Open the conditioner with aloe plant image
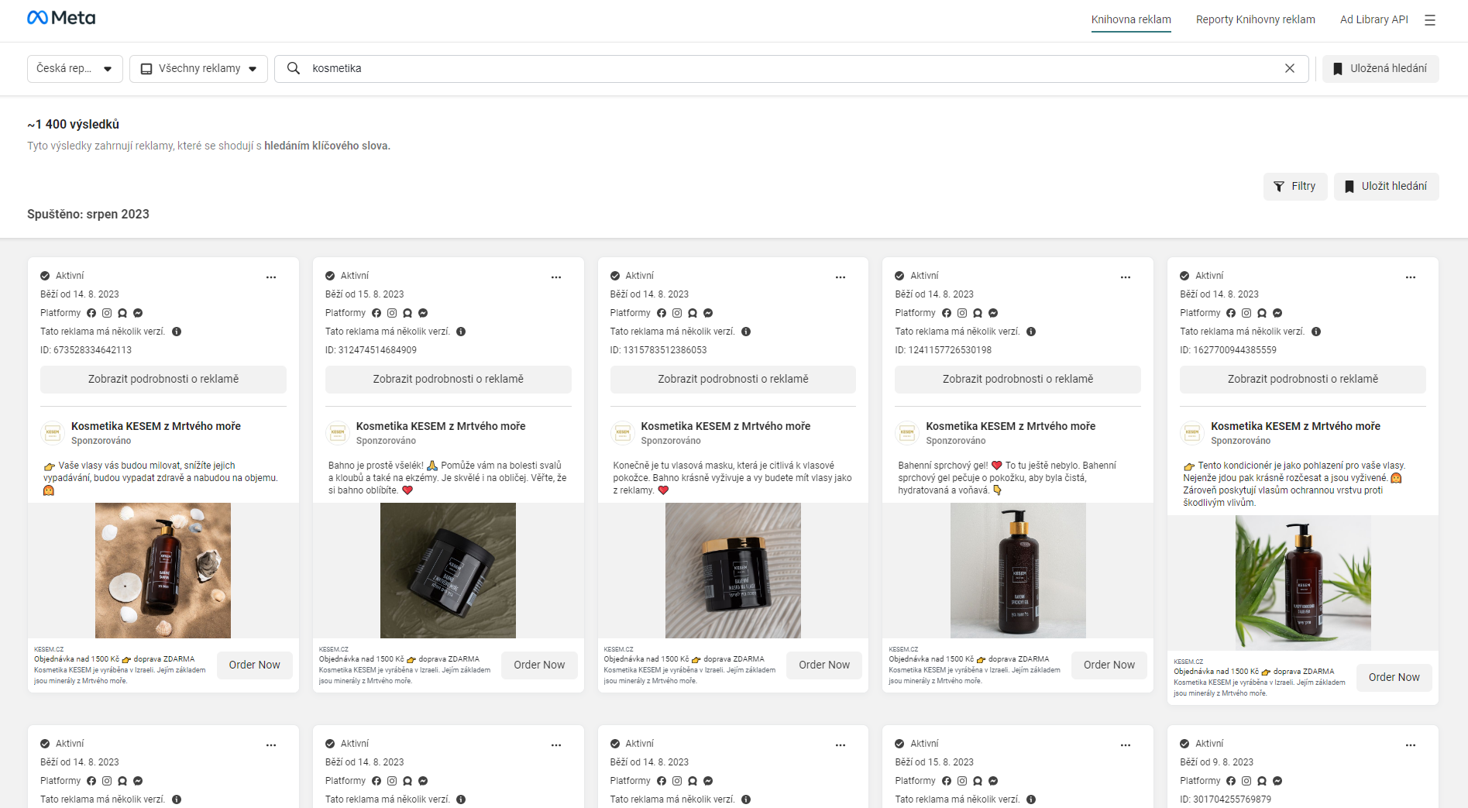 tap(1303, 583)
